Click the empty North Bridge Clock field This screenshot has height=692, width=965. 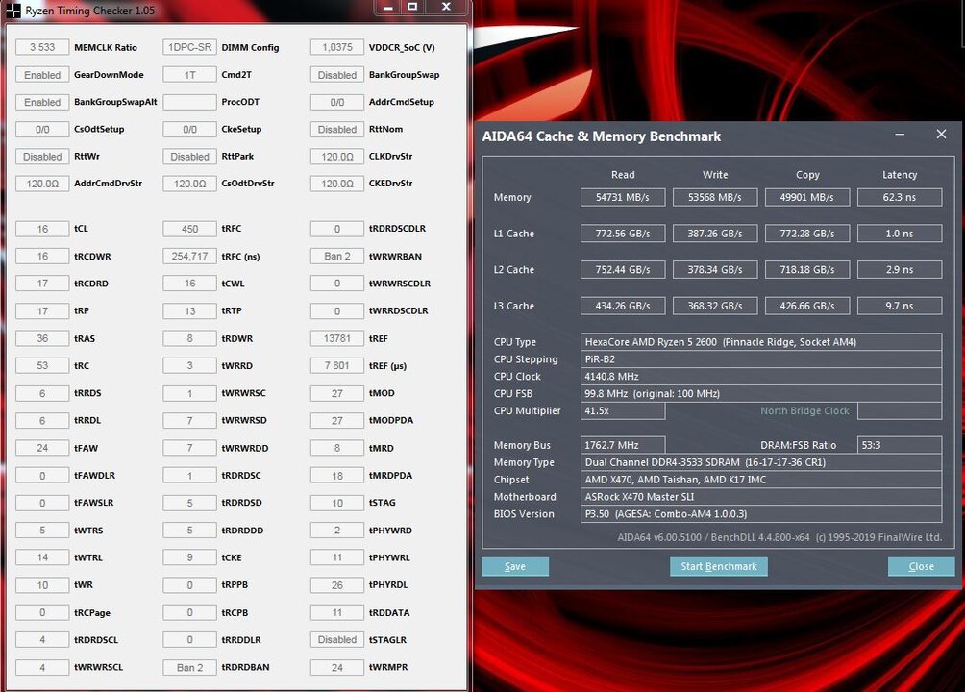click(x=900, y=410)
